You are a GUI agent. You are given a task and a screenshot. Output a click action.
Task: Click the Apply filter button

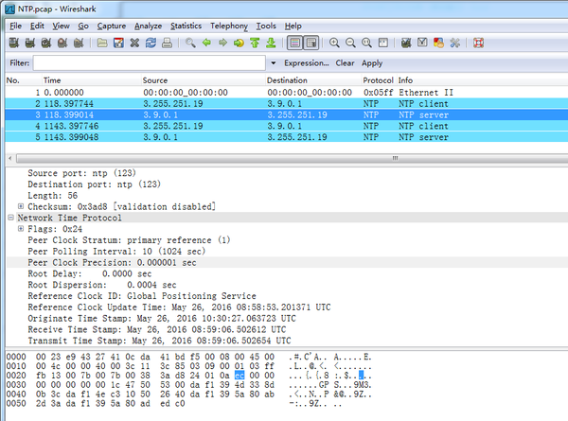(372, 63)
